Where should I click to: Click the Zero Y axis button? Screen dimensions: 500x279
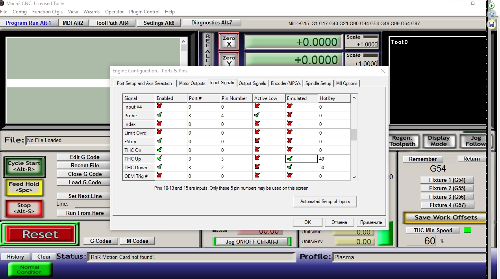pyautogui.click(x=229, y=59)
